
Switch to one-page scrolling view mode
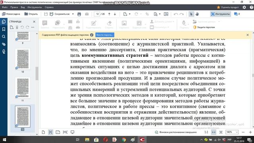click(x=50, y=132)
